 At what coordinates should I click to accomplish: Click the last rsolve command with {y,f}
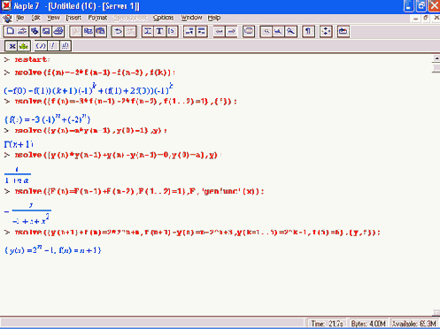[x=197, y=233]
